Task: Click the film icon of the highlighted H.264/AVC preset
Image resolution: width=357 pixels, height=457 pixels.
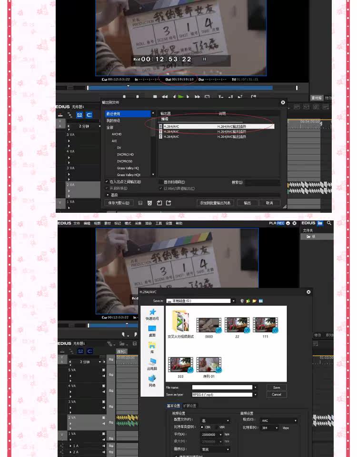Action: tap(160, 127)
